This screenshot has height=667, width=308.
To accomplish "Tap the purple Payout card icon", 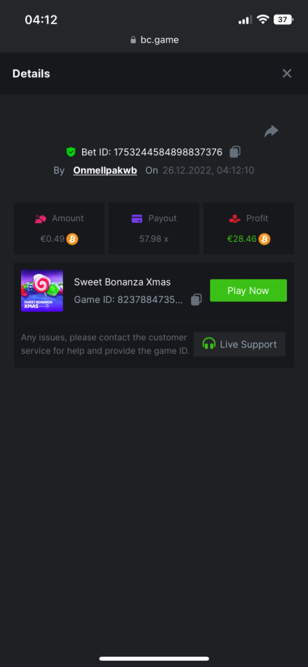I will click(137, 218).
